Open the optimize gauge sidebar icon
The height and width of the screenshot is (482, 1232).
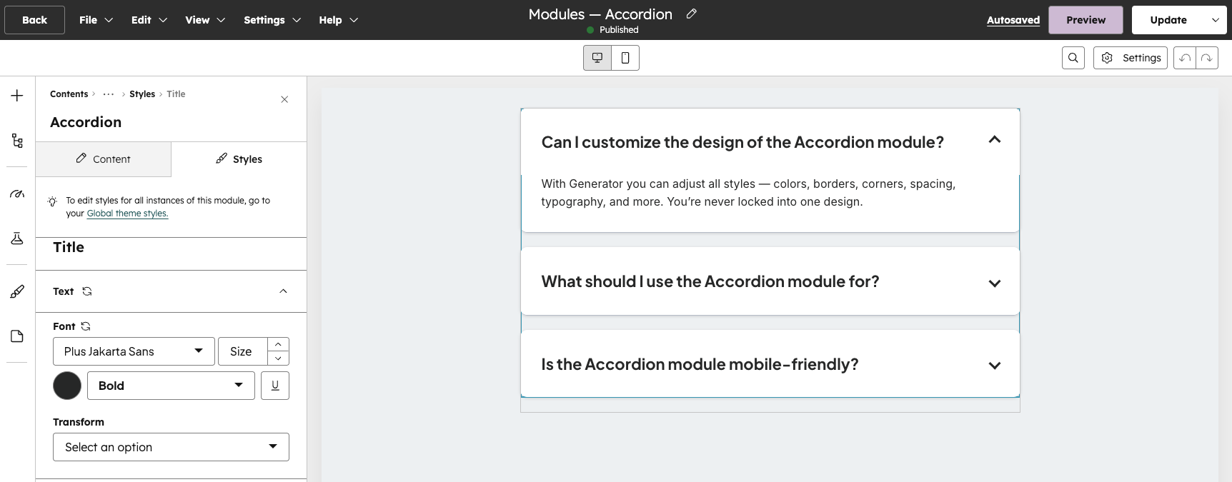[17, 194]
